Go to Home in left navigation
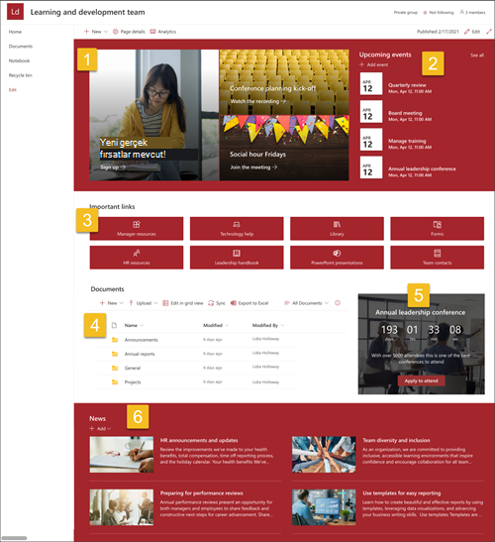Image resolution: width=495 pixels, height=542 pixels. click(15, 32)
